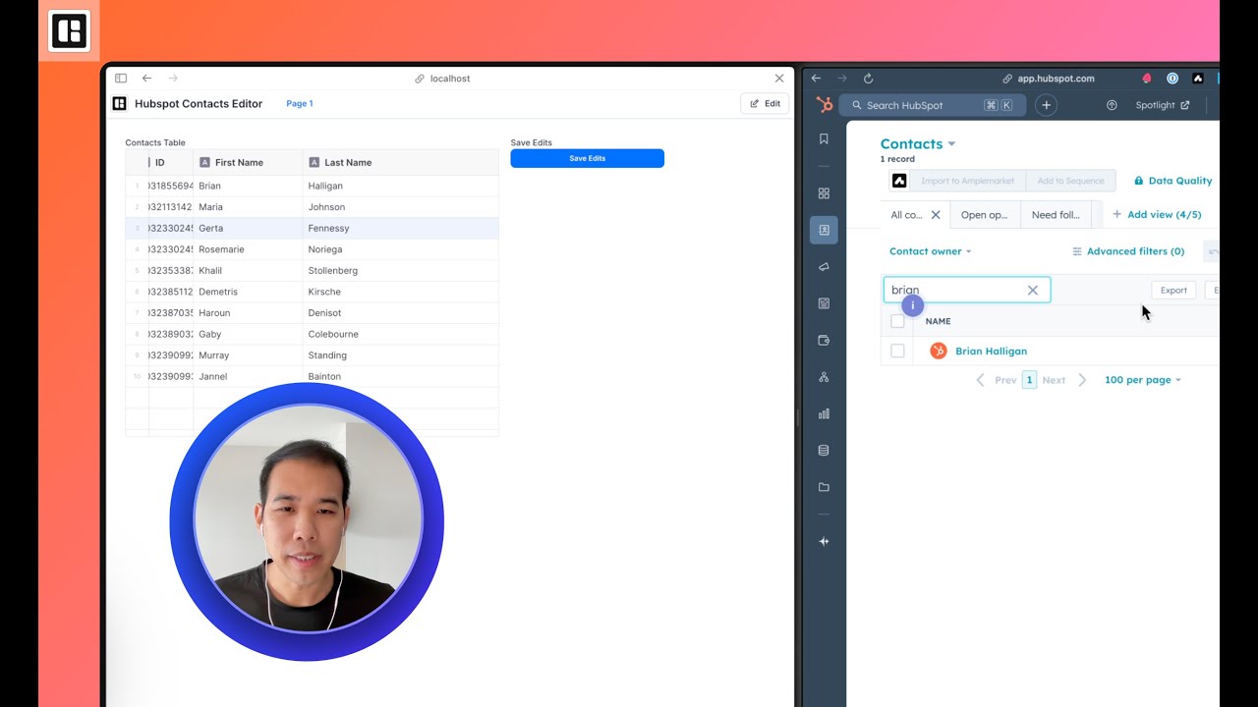Click Brian Halligan's HubSpot avatar icon

[938, 351]
